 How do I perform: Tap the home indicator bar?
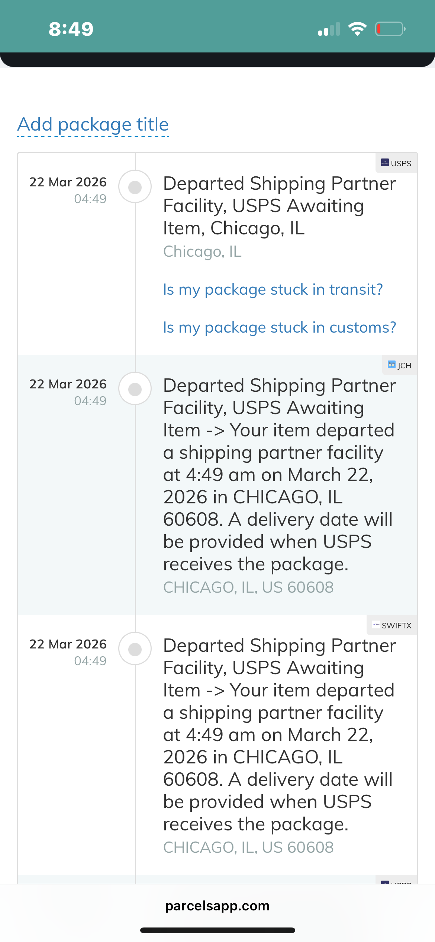click(x=217, y=930)
